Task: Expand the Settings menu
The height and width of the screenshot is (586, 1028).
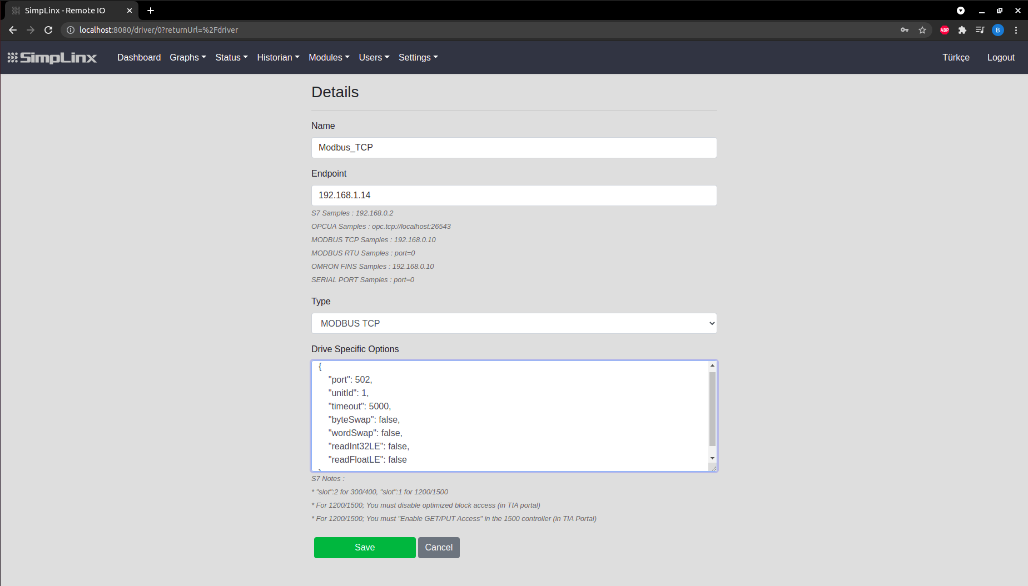Action: click(x=418, y=57)
